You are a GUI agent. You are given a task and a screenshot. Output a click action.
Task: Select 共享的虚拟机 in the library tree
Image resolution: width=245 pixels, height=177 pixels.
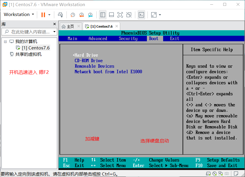[28, 54]
